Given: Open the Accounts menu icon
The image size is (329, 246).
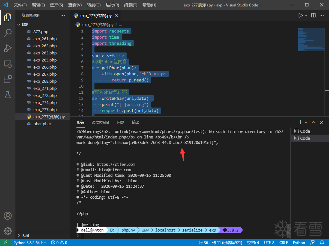Looking at the screenshot, I should point(8,216).
